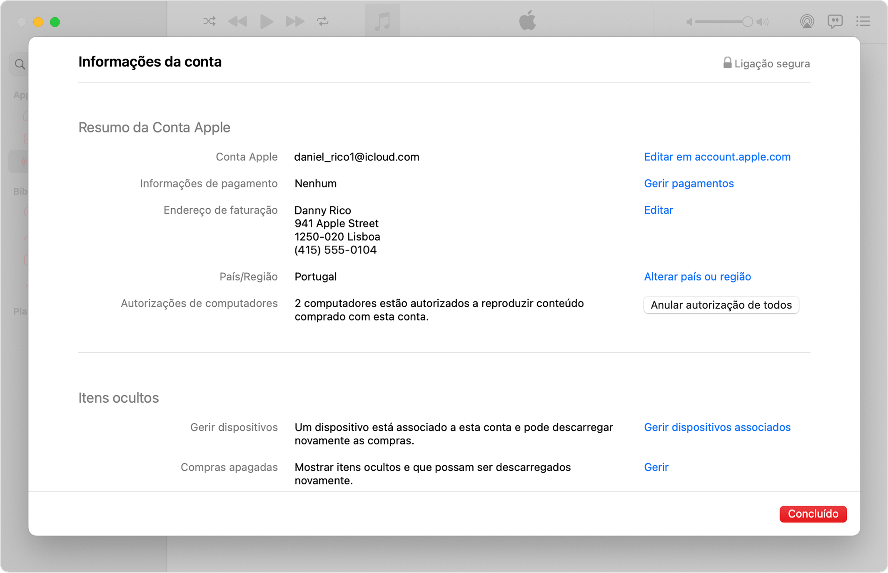
Task: Click the Ligação segura lock icon
Action: [x=727, y=63]
